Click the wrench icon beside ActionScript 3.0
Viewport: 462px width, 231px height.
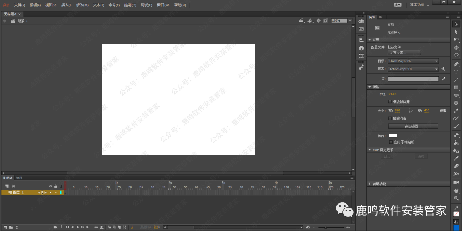click(444, 69)
